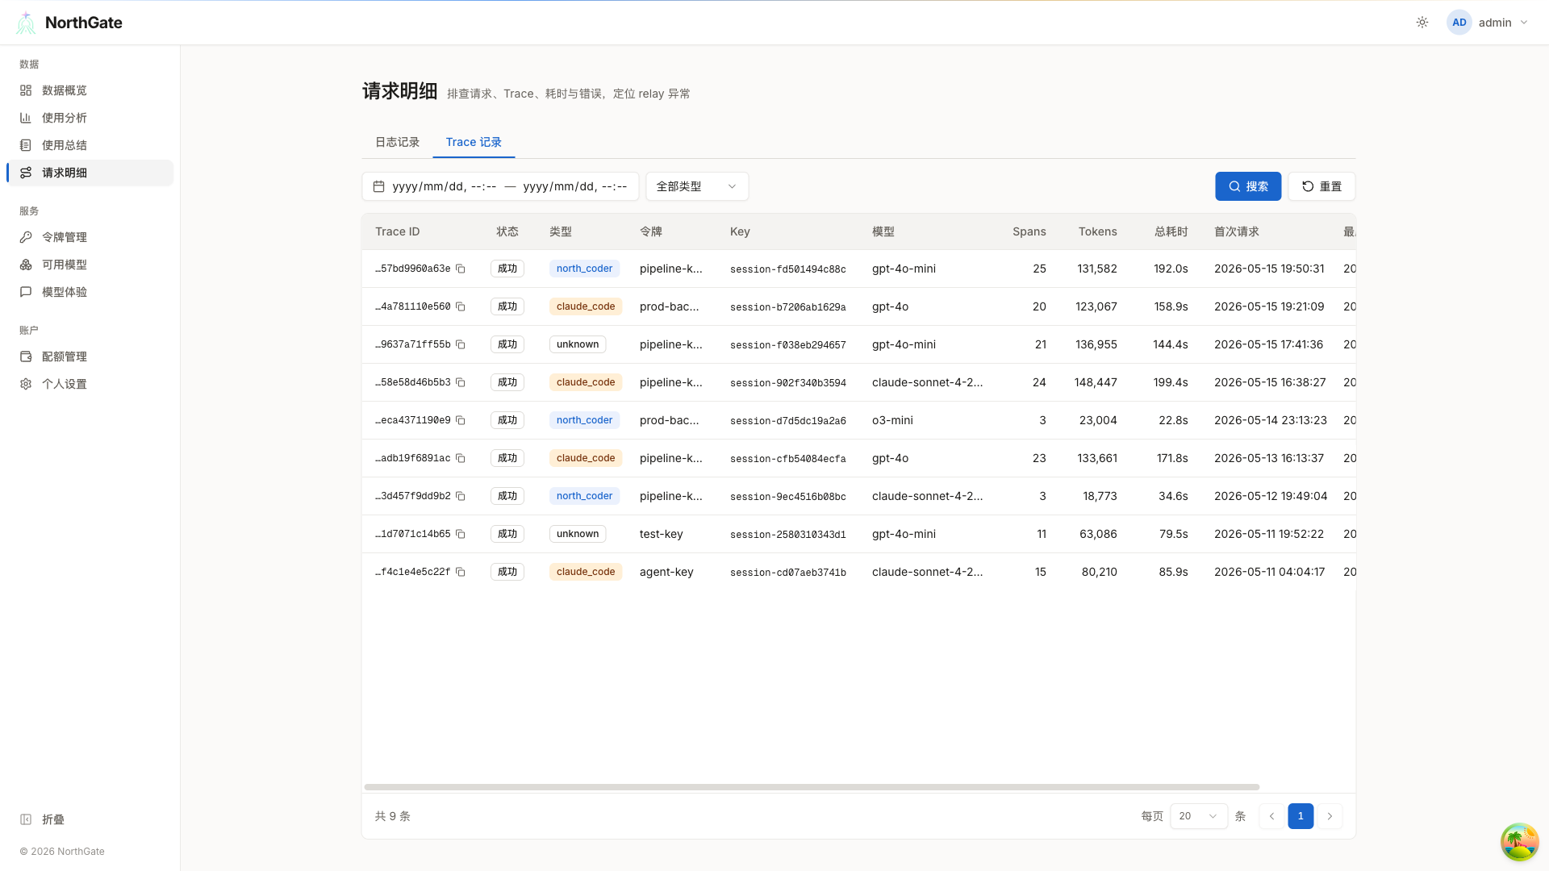
Task: Copy trace ID ending f4c1e4e5c22f
Action: click(x=461, y=572)
